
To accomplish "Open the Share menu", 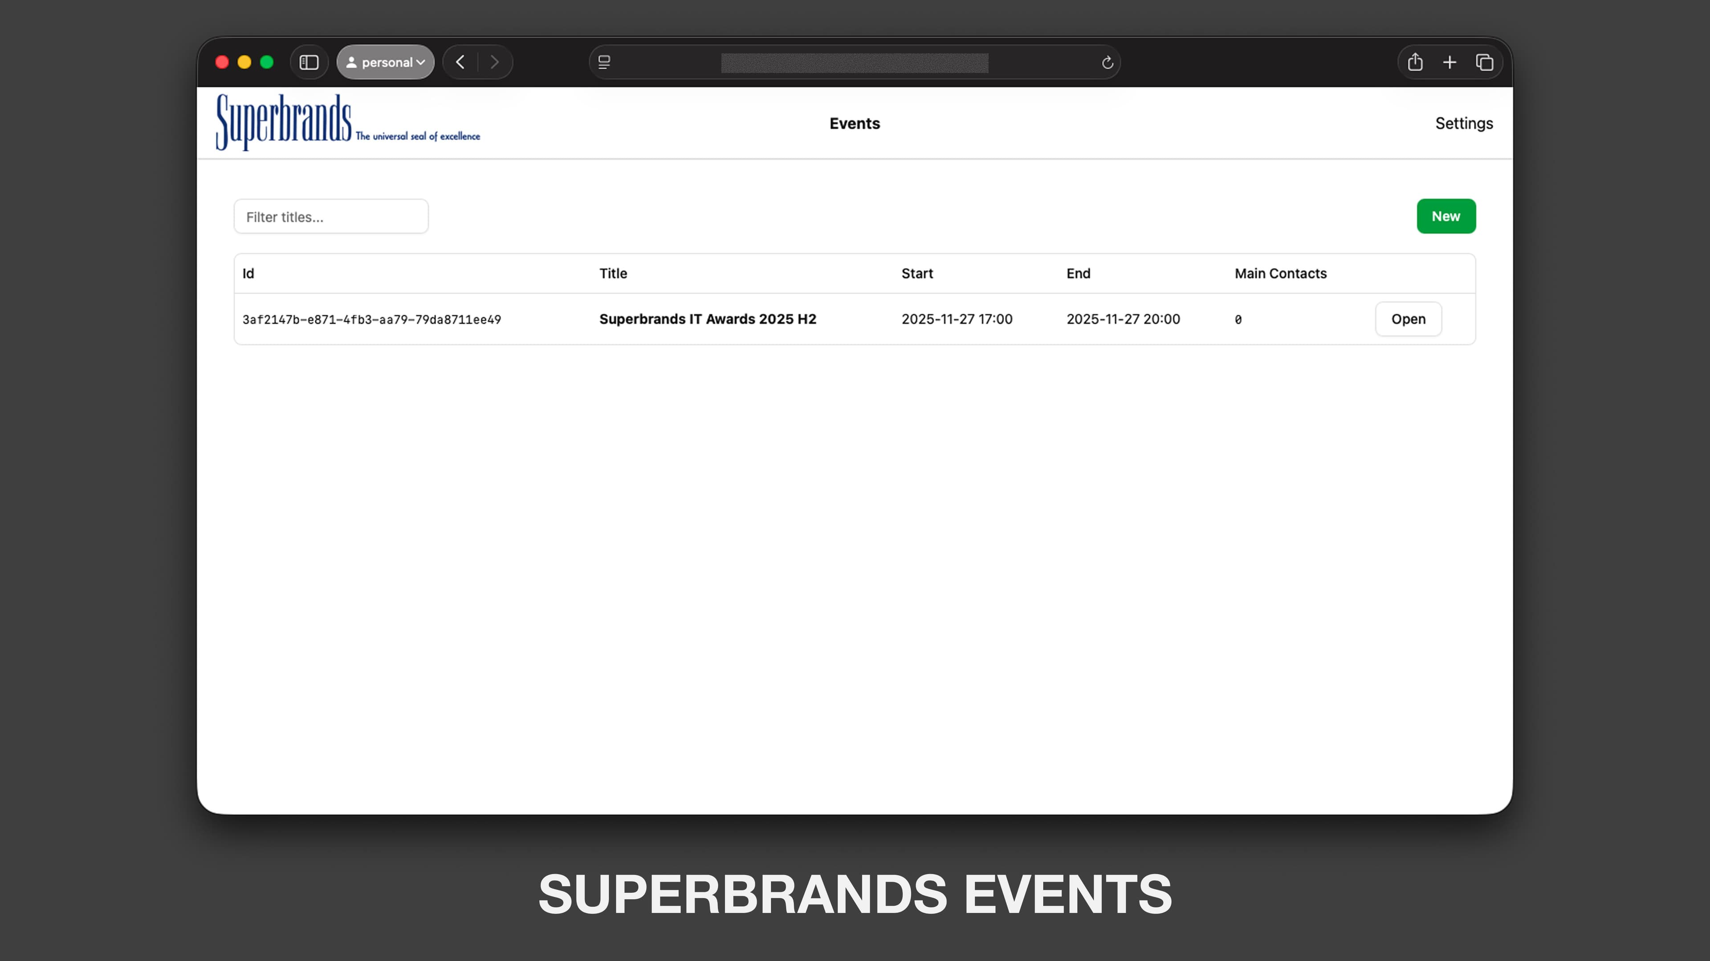I will point(1415,62).
